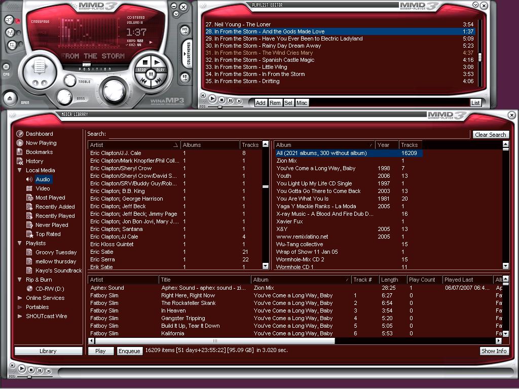The width and height of the screenshot is (519, 389).
Task: Collapse the Playlists tree node
Action: click(20, 243)
